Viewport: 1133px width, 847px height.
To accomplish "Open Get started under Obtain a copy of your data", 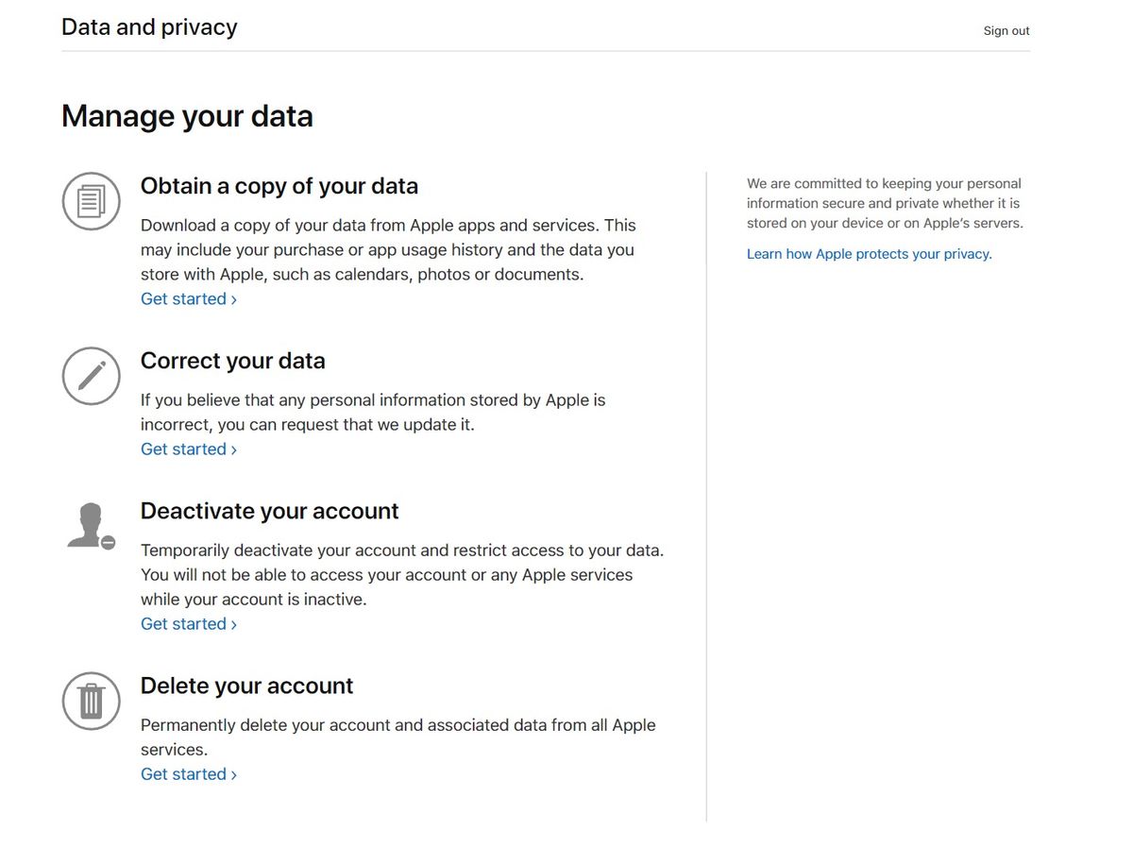I will click(182, 298).
